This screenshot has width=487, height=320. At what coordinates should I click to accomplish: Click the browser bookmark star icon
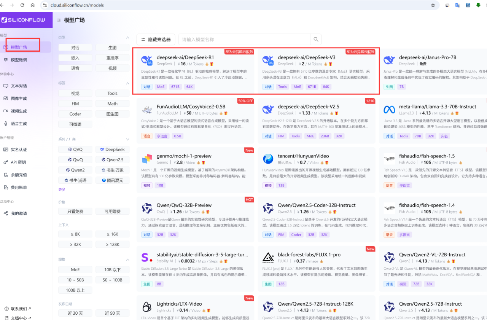click(433, 5)
